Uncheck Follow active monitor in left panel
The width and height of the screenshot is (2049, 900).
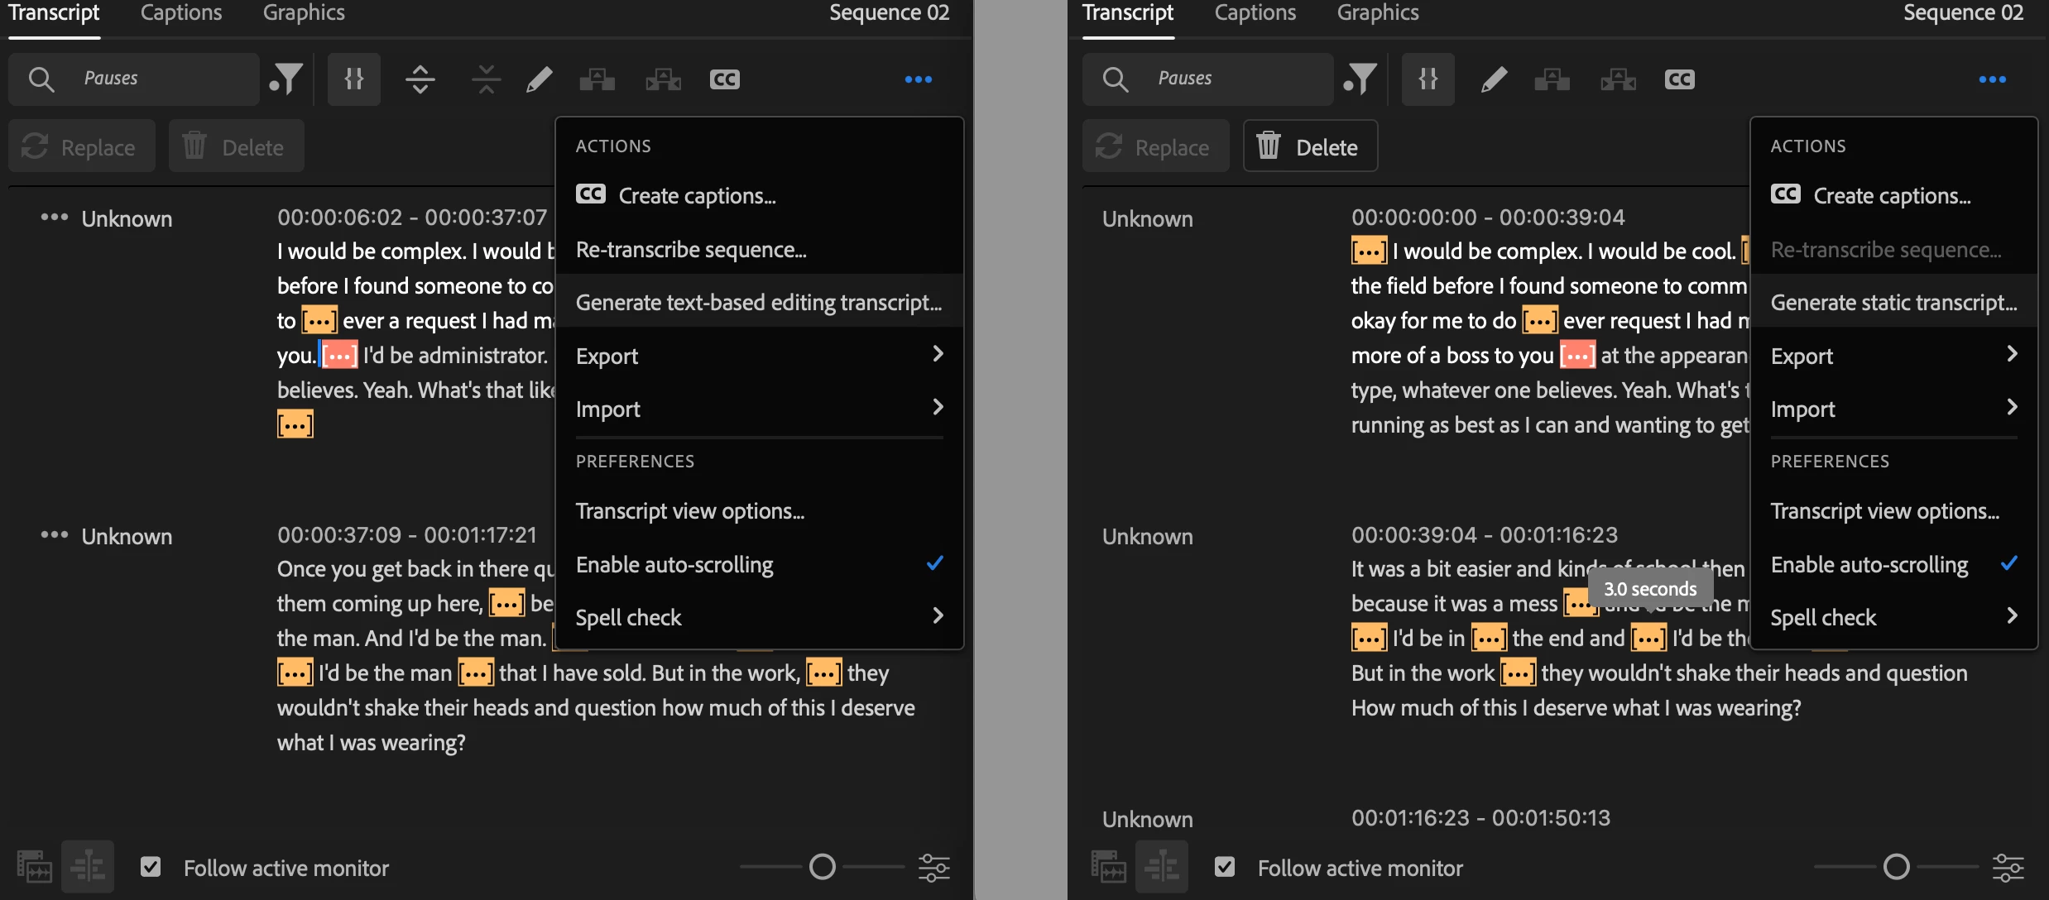pyautogui.click(x=151, y=867)
